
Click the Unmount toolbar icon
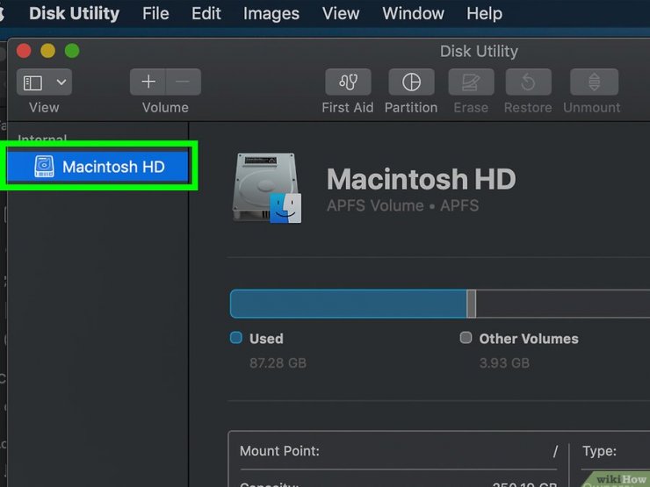(594, 82)
